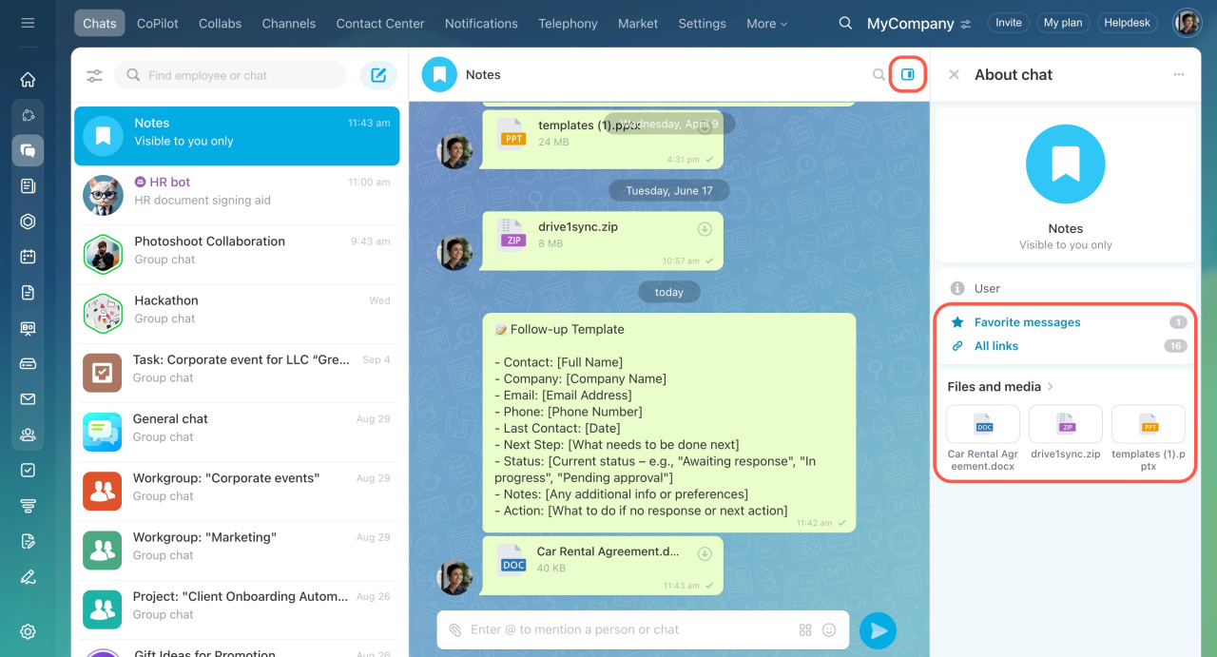
Task: Open chat list filter settings icon
Action: pos(94,75)
